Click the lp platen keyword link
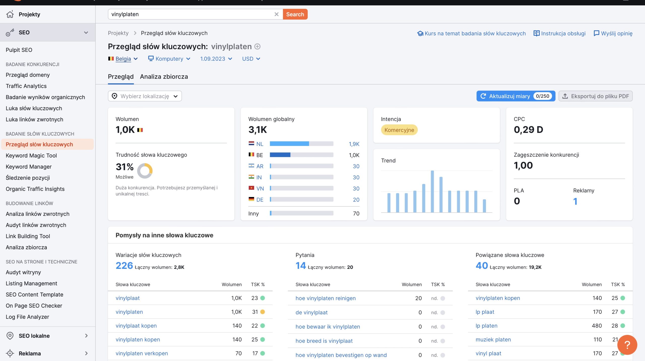This screenshot has width=645, height=361. tap(486, 326)
